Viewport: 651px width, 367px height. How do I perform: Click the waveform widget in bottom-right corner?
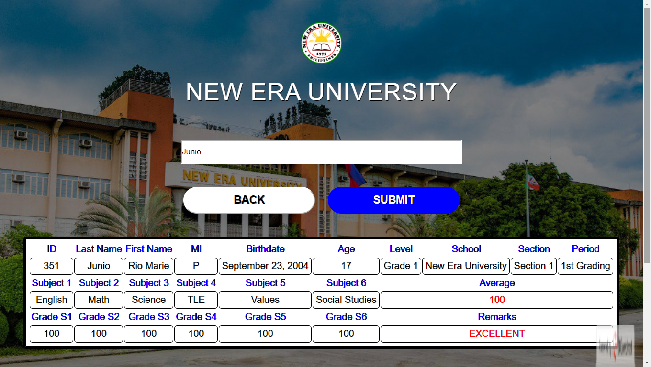click(x=616, y=346)
